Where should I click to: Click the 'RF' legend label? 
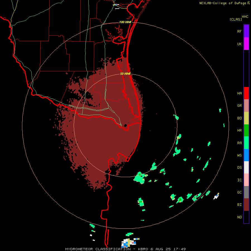coord(239,31)
